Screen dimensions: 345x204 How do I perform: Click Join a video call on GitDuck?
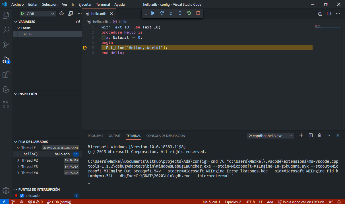301,202
